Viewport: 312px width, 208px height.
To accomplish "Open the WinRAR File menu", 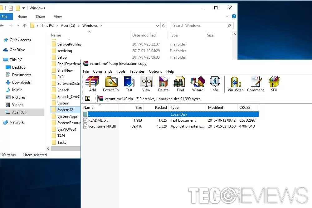I will (x=86, y=71).
